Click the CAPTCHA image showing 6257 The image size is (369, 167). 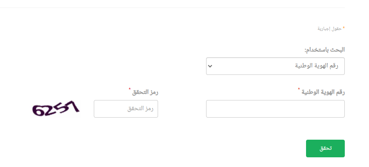[56, 108]
